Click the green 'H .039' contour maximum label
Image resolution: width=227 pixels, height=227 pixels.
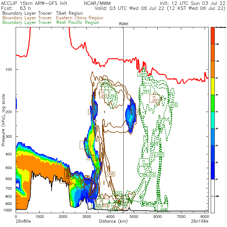110,94
